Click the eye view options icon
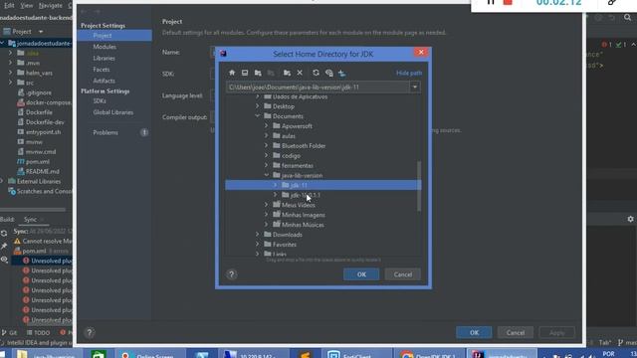The image size is (637, 358). (4, 260)
